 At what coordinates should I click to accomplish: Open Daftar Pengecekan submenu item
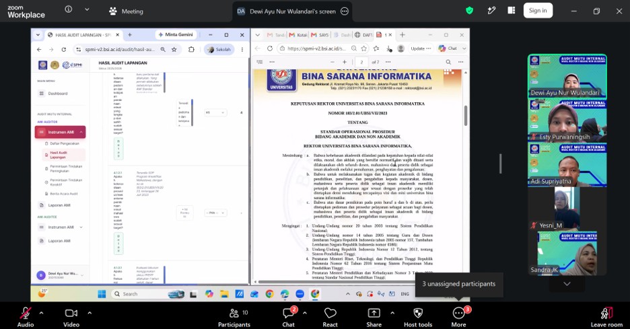pos(65,143)
